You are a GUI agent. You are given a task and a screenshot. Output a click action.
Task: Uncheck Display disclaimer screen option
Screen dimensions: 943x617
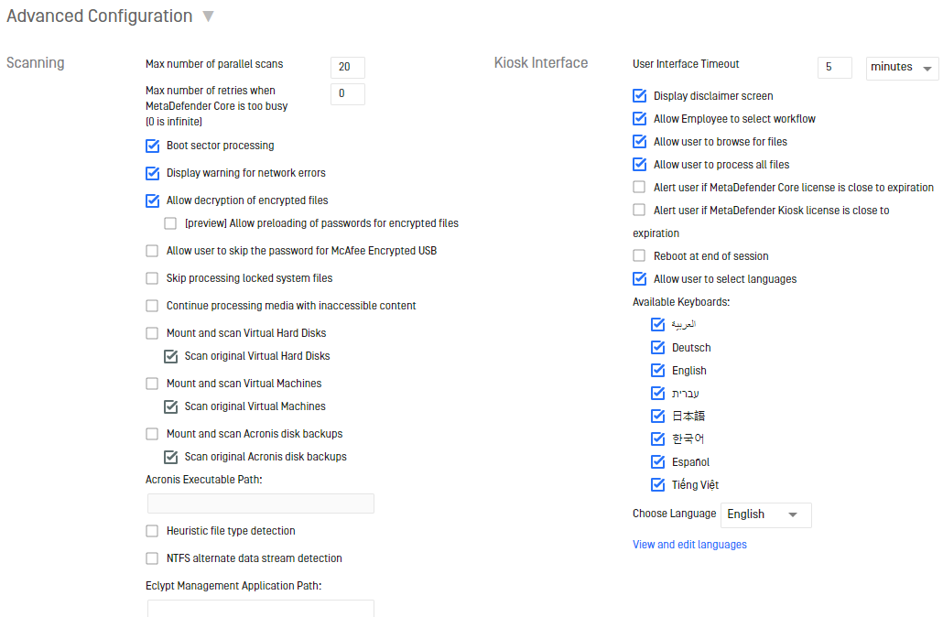click(640, 96)
